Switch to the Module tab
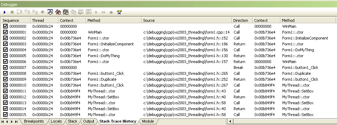 148,121
